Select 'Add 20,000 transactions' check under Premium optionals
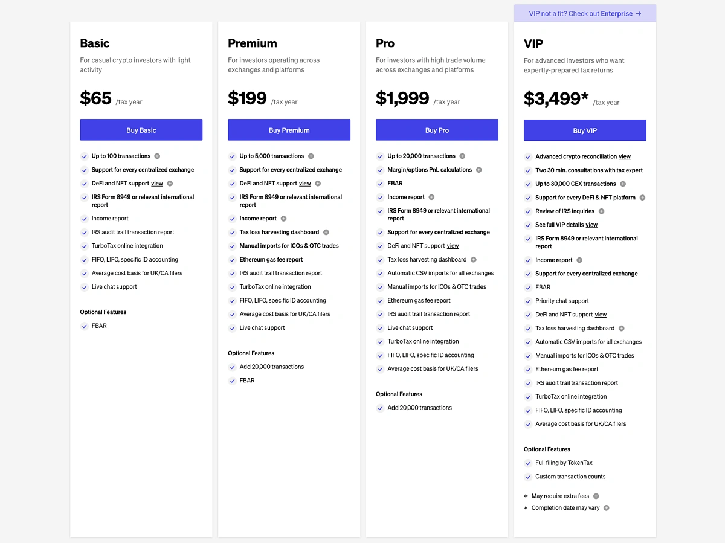Viewport: 725px width, 543px height. [x=232, y=367]
